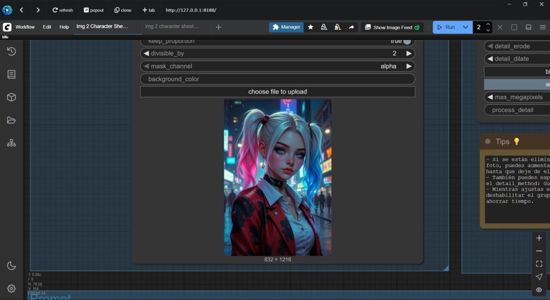Select previous mask_channel option
This screenshot has height=300, width=550.
pyautogui.click(x=146, y=66)
